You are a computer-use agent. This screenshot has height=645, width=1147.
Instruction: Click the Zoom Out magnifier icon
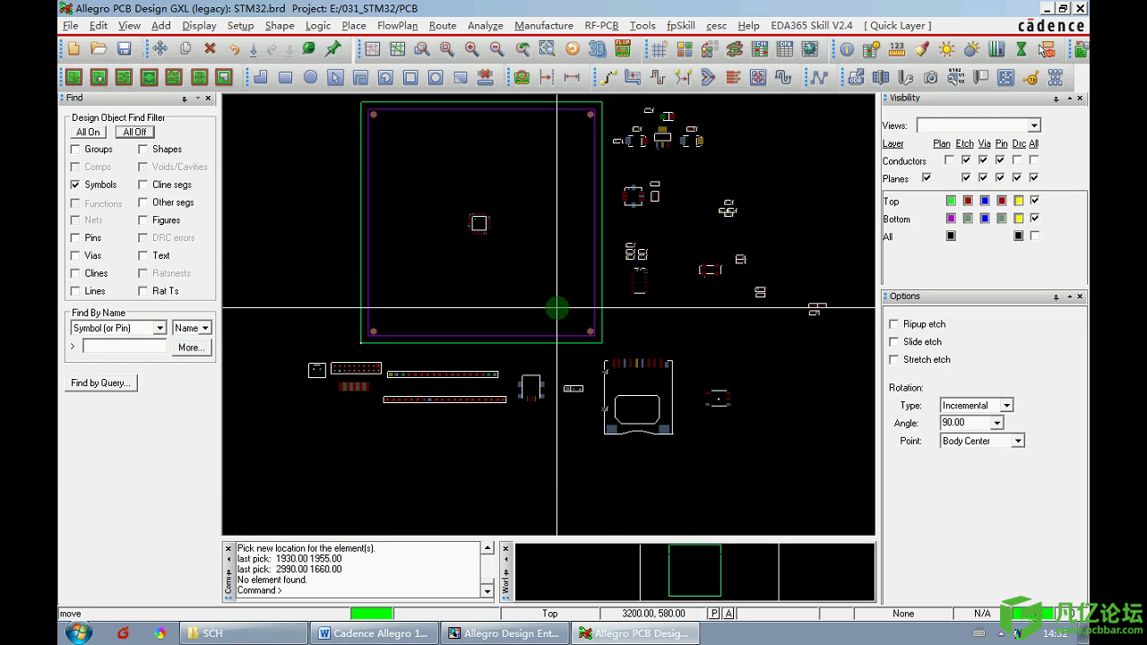click(497, 49)
